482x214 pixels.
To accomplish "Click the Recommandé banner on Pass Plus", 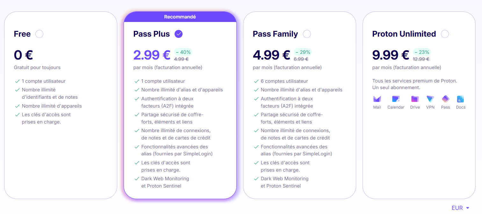I will (180, 17).
